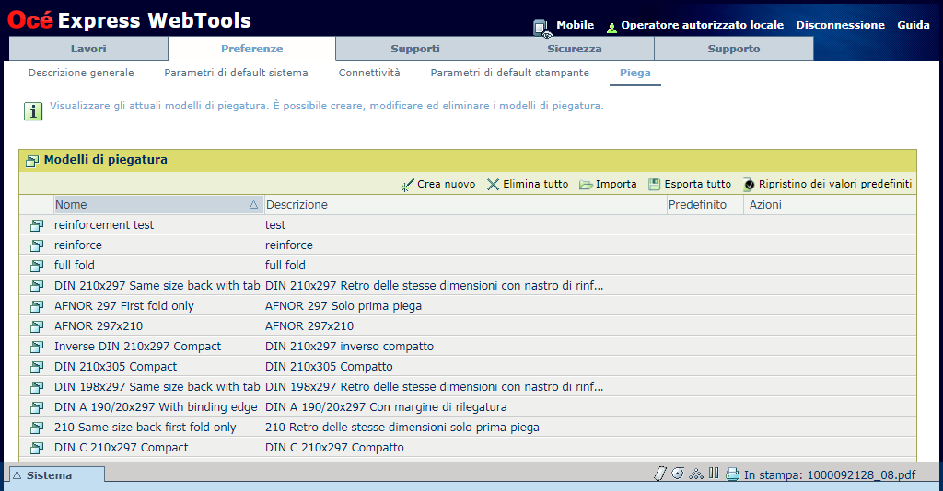This screenshot has width=943, height=491.
Task: Click icon for DIN 210x297 Same size back
Action: point(37,286)
